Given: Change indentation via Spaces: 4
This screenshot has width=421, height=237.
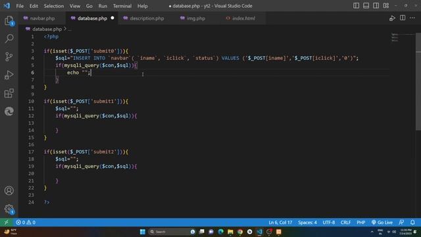Looking at the screenshot, I should 307,223.
